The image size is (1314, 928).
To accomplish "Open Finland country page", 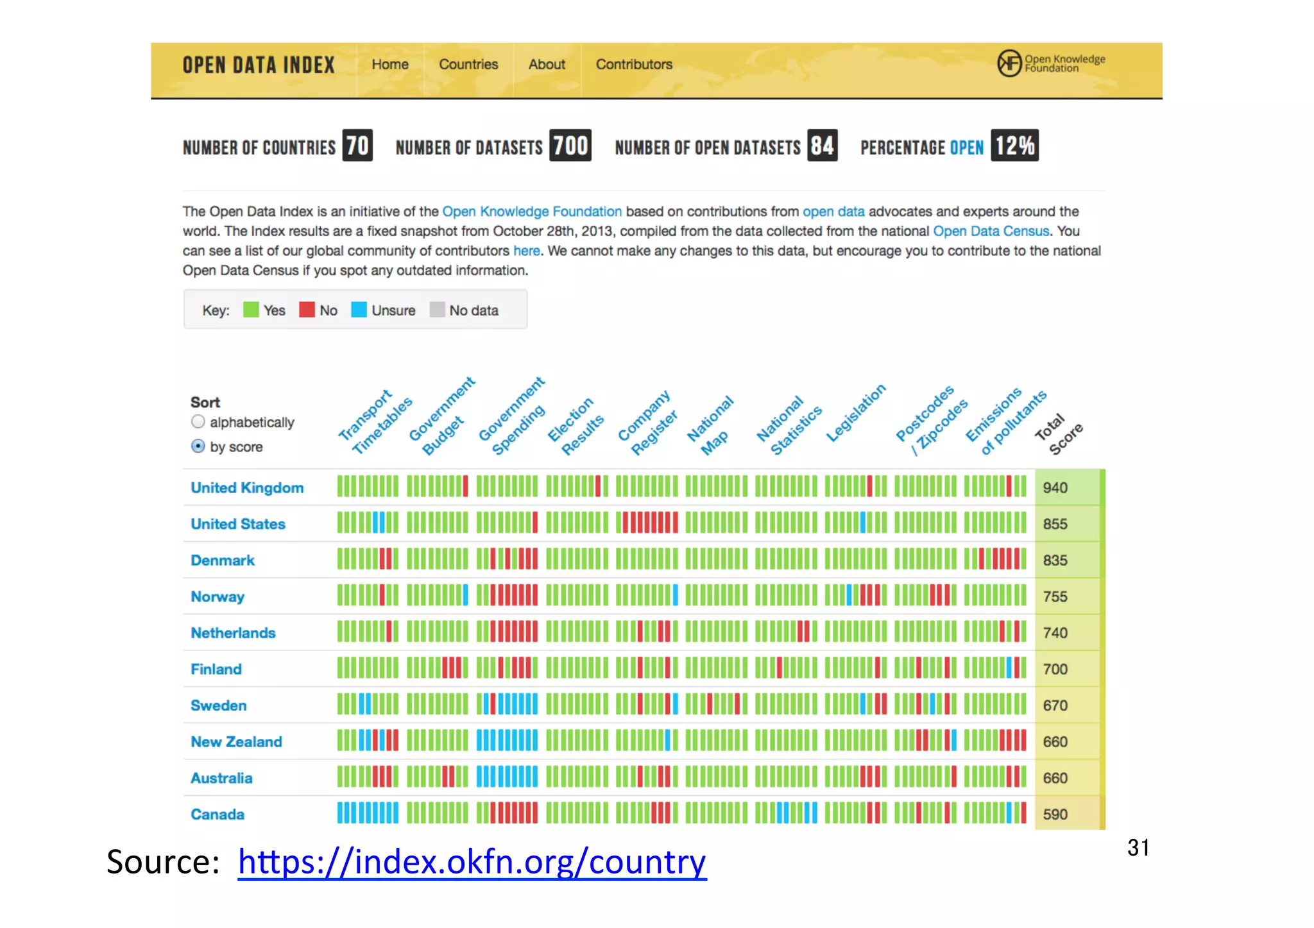I will pos(216,669).
